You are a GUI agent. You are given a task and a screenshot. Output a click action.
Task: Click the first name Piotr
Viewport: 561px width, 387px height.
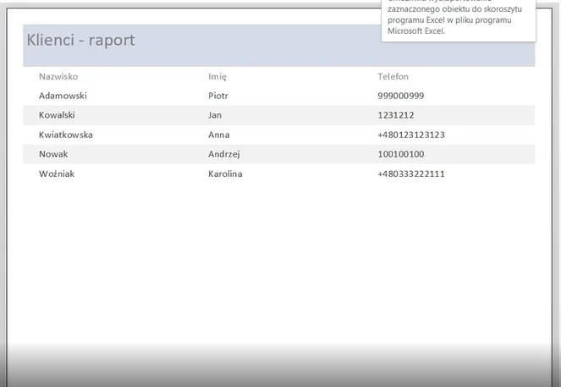(x=218, y=96)
